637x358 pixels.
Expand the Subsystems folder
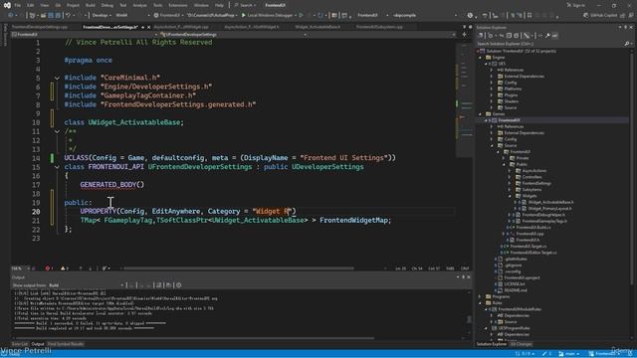point(510,190)
